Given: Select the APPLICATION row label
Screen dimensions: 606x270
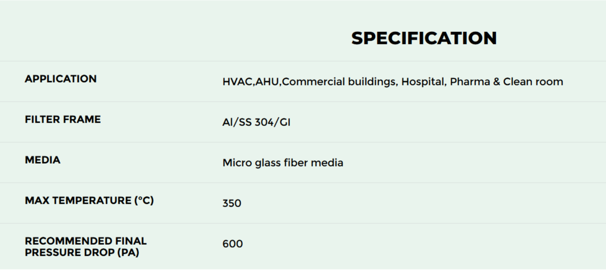Looking at the screenshot, I should pyautogui.click(x=61, y=79).
